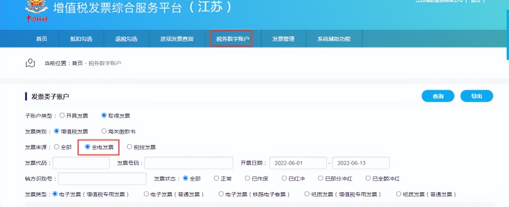Switch to the 退税勾选 tab

coord(126,39)
